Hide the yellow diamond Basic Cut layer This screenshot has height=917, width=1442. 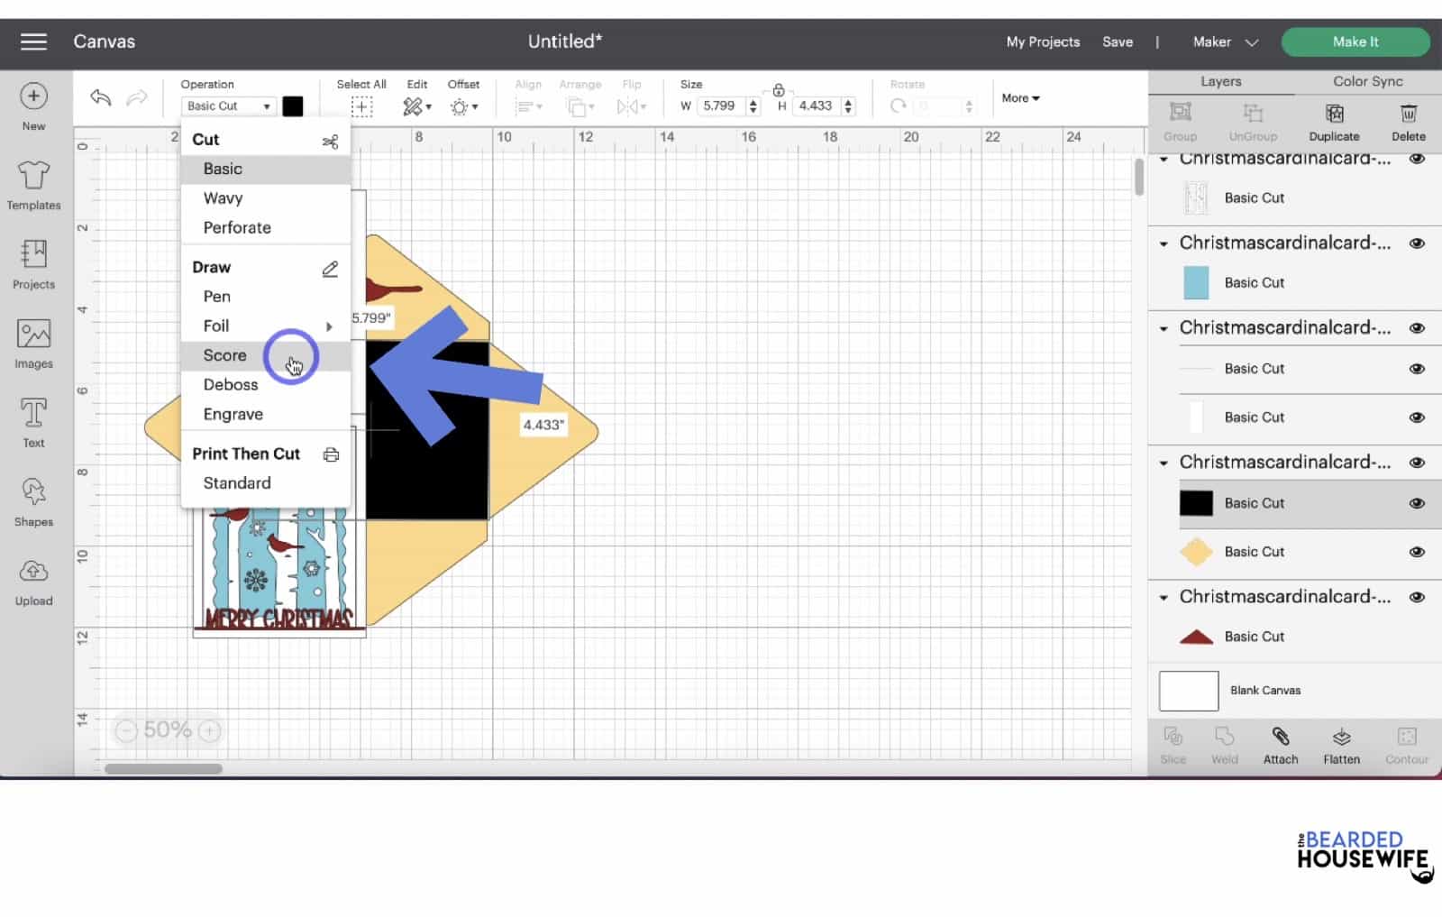1417,552
